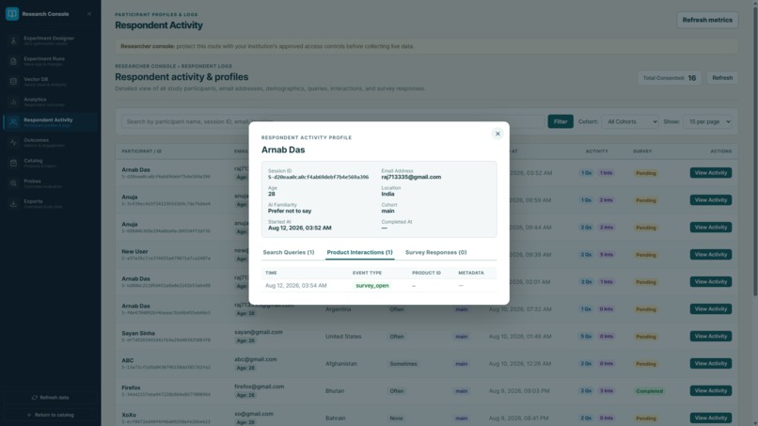View Activity for New User row
The height and width of the screenshot is (426, 758).
pos(711,254)
